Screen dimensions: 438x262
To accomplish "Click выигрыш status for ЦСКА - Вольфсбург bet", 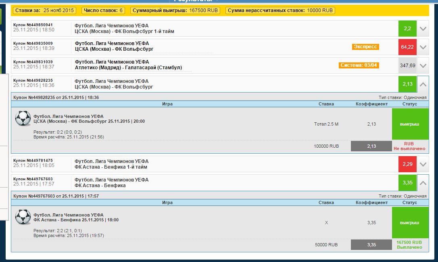I will coord(410,124).
